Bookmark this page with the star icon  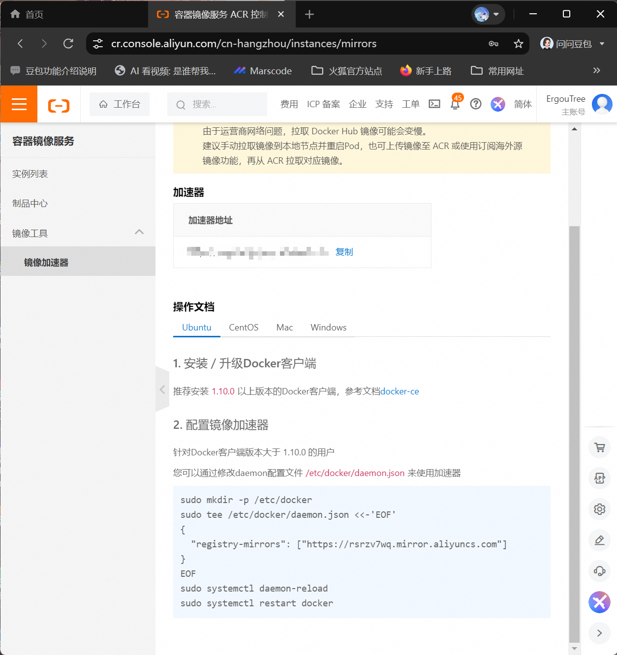point(518,44)
